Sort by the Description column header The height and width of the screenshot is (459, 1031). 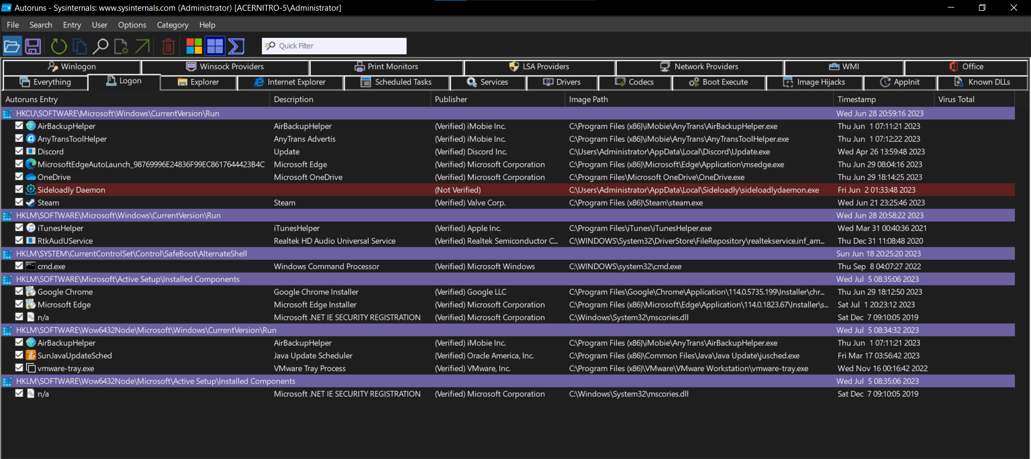coord(350,99)
